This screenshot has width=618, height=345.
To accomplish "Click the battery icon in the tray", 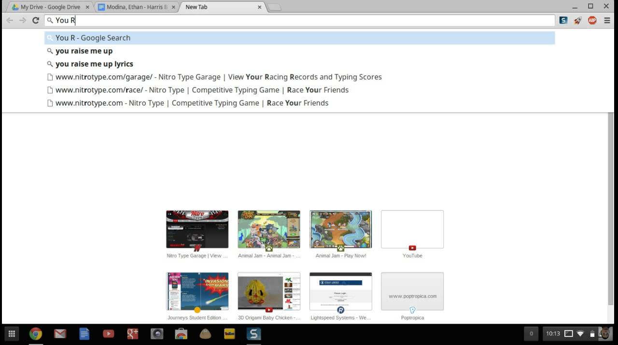I will [592, 333].
